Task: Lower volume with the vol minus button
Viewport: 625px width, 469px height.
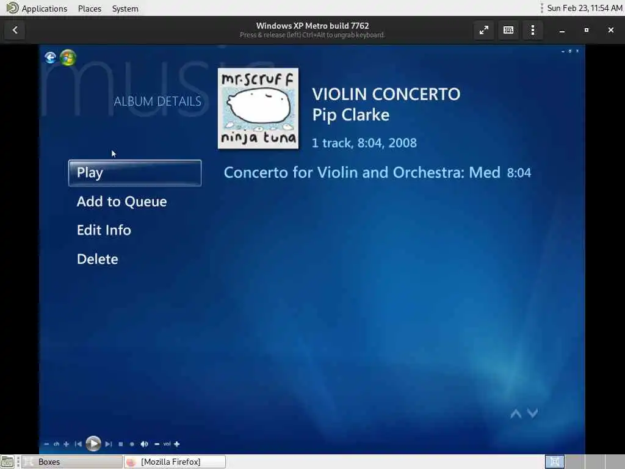Action: click(x=157, y=444)
